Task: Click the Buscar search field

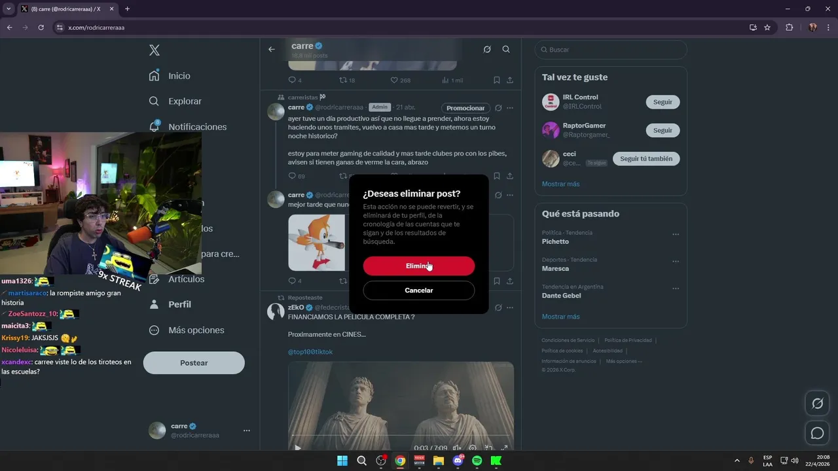Action: click(611, 50)
